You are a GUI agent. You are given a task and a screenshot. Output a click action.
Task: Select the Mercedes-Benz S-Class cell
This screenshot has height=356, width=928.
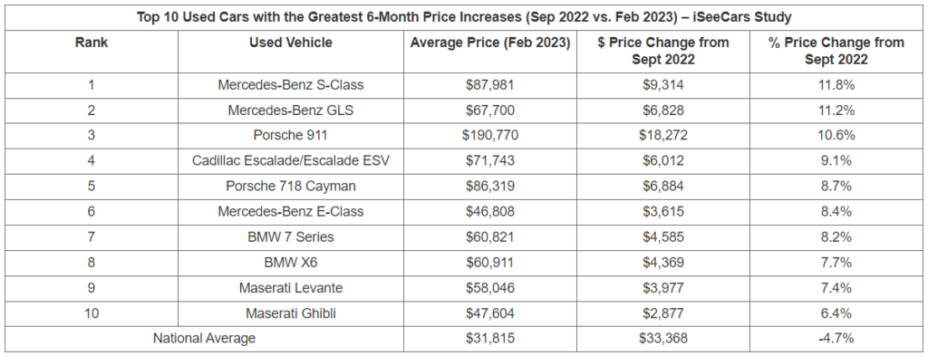[291, 84]
